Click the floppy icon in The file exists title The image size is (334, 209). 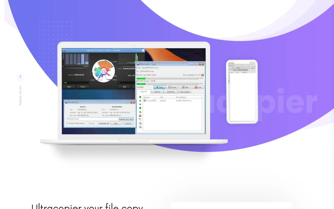click(66, 102)
